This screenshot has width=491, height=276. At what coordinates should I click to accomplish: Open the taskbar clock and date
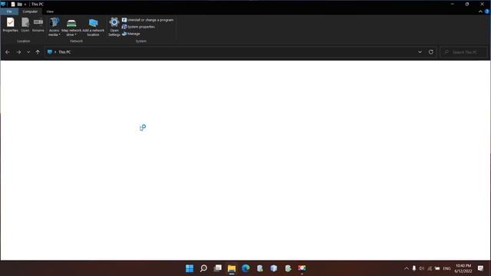(x=463, y=268)
